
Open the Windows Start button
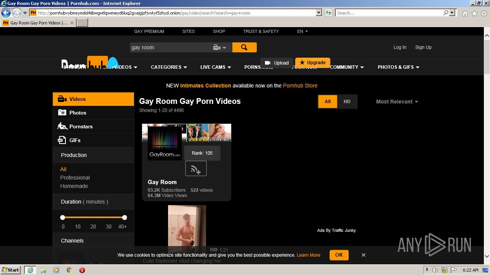[x=10, y=270]
